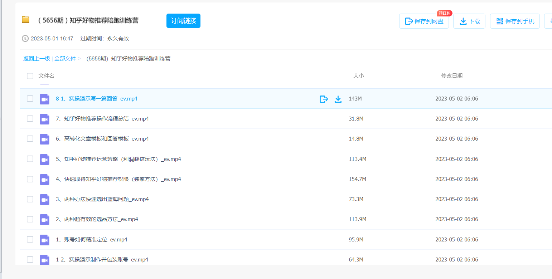Screen dimensions: 552x279
Task: Click the 73.3M size value
Action: pos(356,199)
